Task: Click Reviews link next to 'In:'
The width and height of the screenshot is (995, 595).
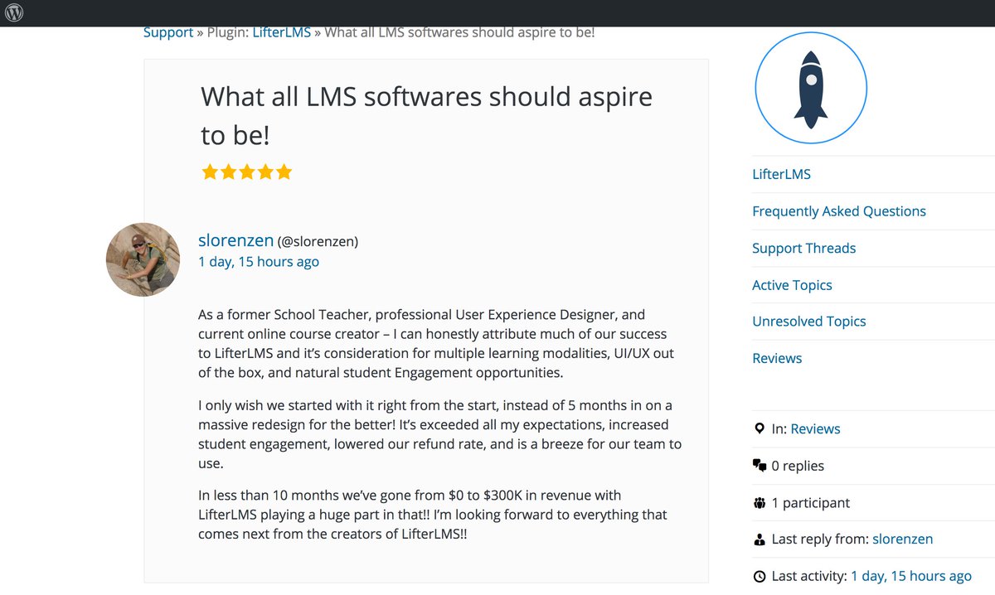Action: (815, 429)
